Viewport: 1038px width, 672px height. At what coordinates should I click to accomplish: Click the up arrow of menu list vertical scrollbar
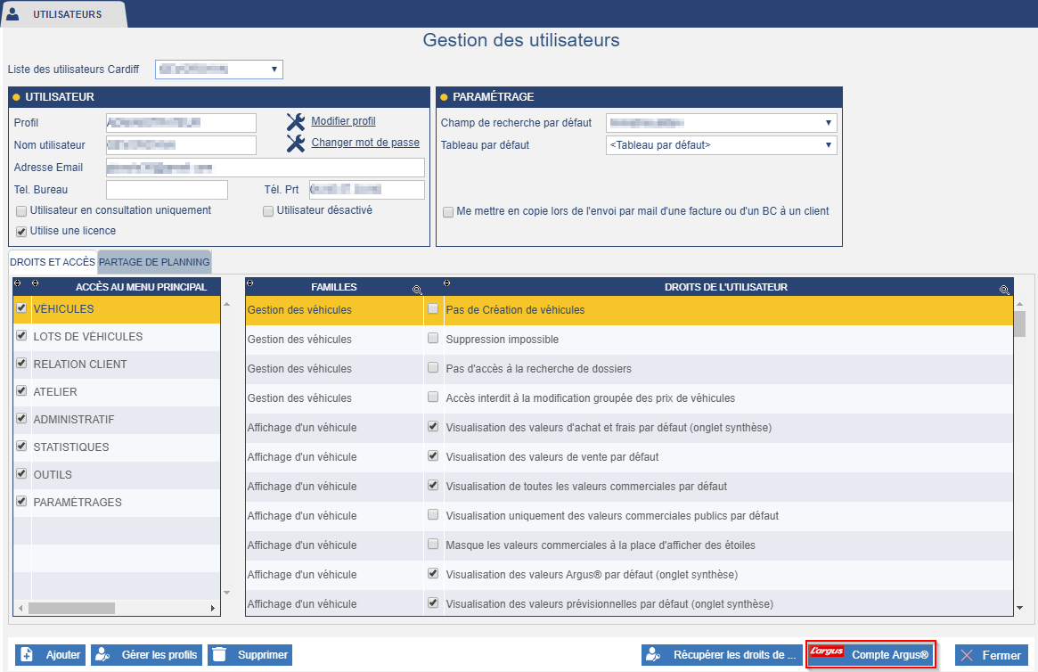226,305
